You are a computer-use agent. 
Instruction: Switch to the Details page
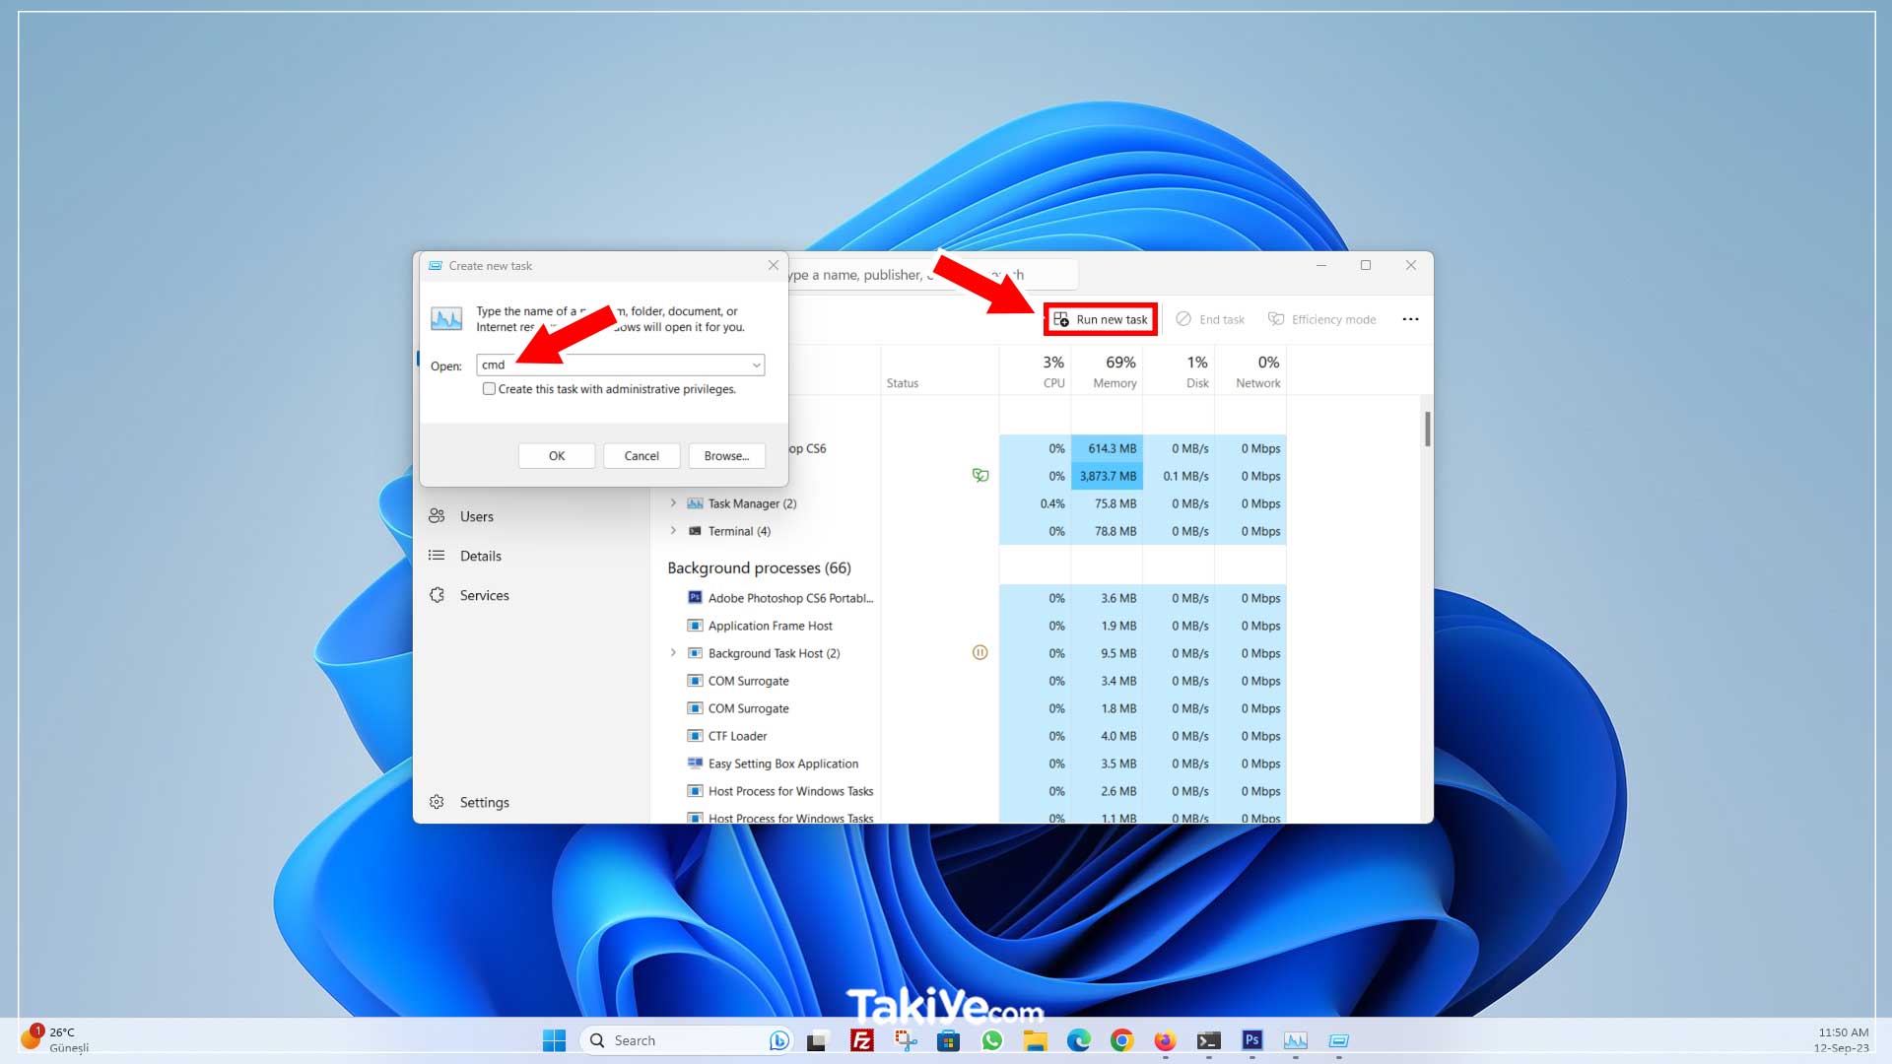[x=480, y=556]
